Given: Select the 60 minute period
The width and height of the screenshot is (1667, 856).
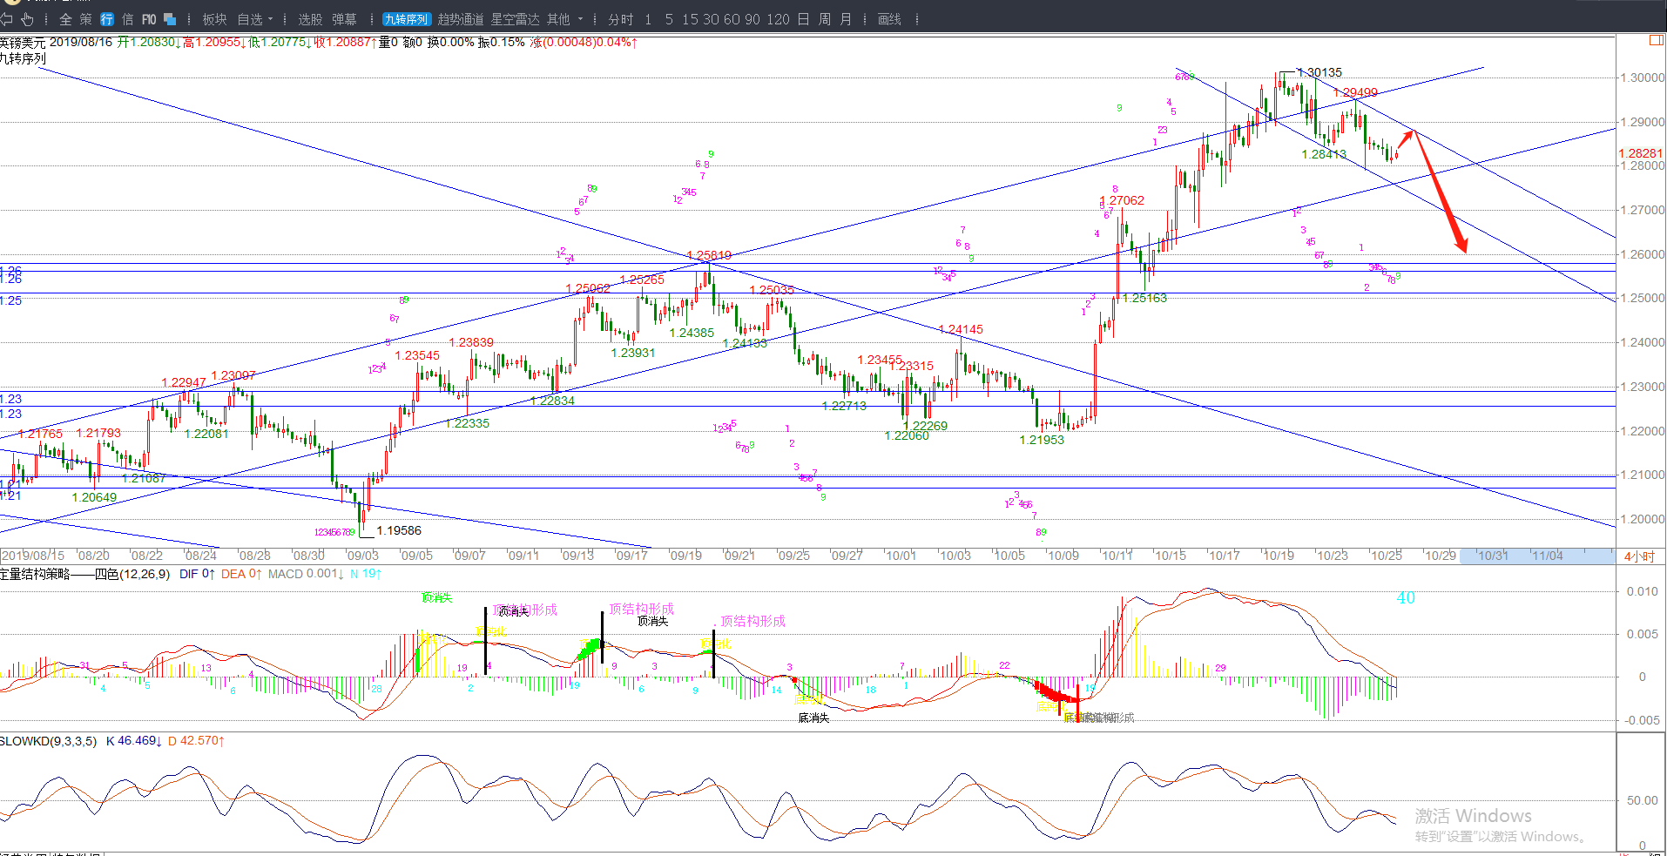Looking at the screenshot, I should pyautogui.click(x=732, y=19).
